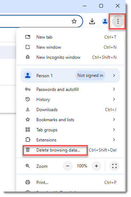Expand the Passwords and autofill submenu arrow

click(114, 89)
